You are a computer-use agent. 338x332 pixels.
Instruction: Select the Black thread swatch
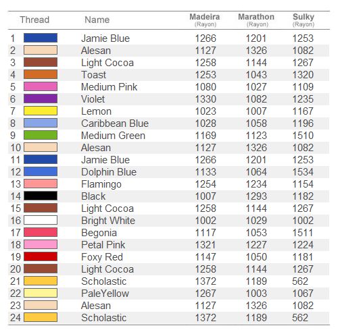(x=41, y=196)
